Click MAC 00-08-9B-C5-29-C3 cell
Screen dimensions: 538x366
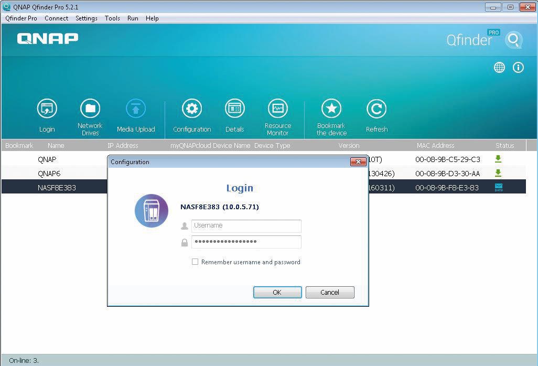coord(447,159)
